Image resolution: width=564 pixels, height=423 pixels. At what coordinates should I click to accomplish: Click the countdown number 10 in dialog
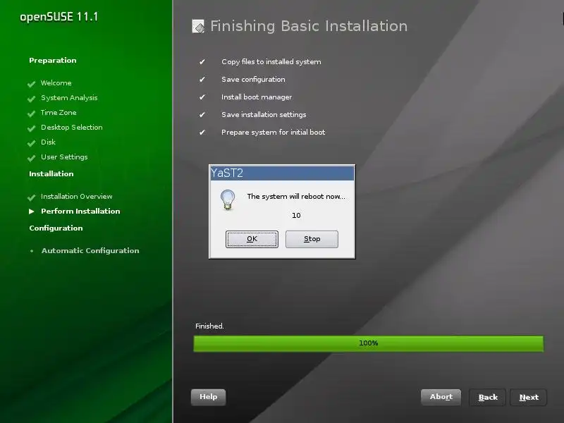pos(296,216)
